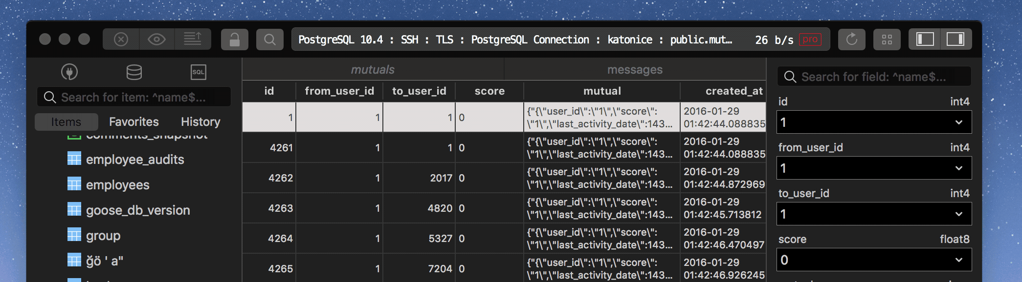This screenshot has width=1022, height=282.
Task: Sort by the mutual column header
Action: click(x=602, y=91)
